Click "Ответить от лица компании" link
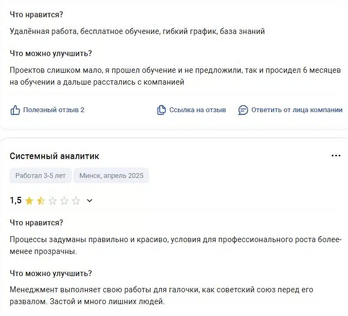The width and height of the screenshot is (348, 316). pyautogui.click(x=297, y=110)
